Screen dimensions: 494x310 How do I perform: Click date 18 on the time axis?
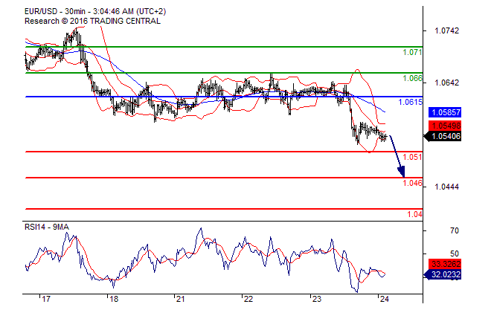pyautogui.click(x=114, y=299)
